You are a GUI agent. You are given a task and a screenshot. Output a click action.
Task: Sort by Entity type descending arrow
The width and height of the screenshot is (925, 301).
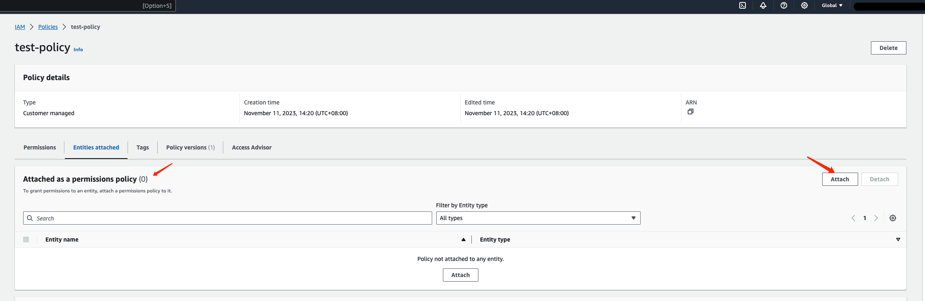(x=898, y=239)
